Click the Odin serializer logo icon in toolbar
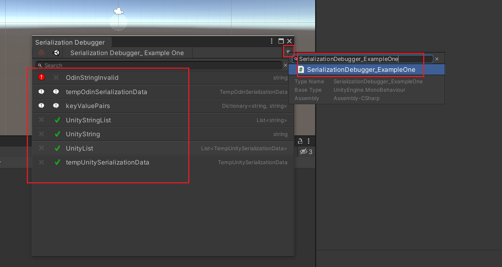502x267 pixels. click(41, 53)
